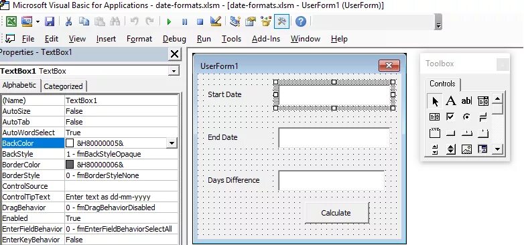The width and height of the screenshot is (524, 245).
Task: Choose the SpinButton control in Toolbox
Action: [x=451, y=149]
